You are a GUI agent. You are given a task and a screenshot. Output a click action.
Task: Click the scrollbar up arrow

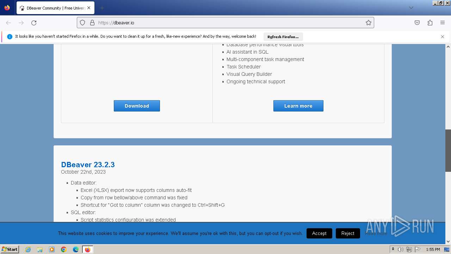pyautogui.click(x=448, y=47)
